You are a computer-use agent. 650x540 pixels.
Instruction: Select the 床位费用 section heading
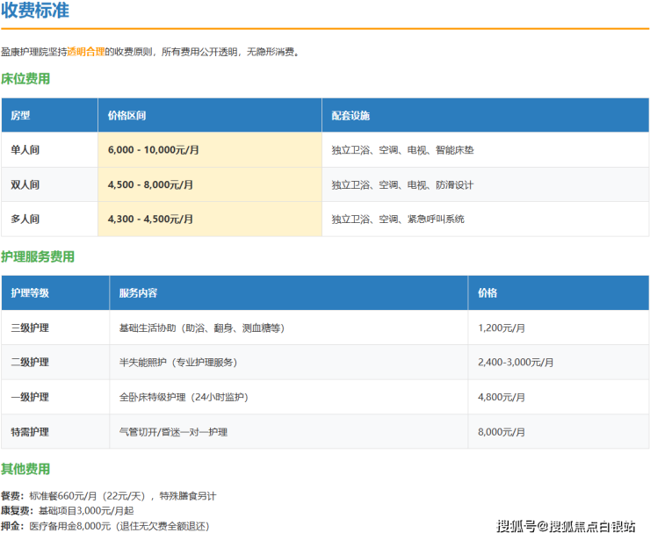click(25, 79)
